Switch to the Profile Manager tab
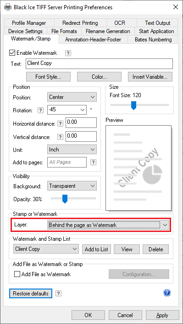The height and width of the screenshot is (324, 183). pyautogui.click(x=29, y=23)
